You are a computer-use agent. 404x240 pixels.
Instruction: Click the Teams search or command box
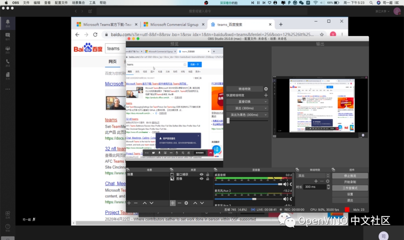click(202, 11)
